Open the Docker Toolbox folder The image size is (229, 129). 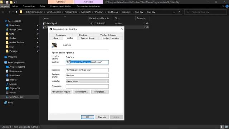(16, 42)
